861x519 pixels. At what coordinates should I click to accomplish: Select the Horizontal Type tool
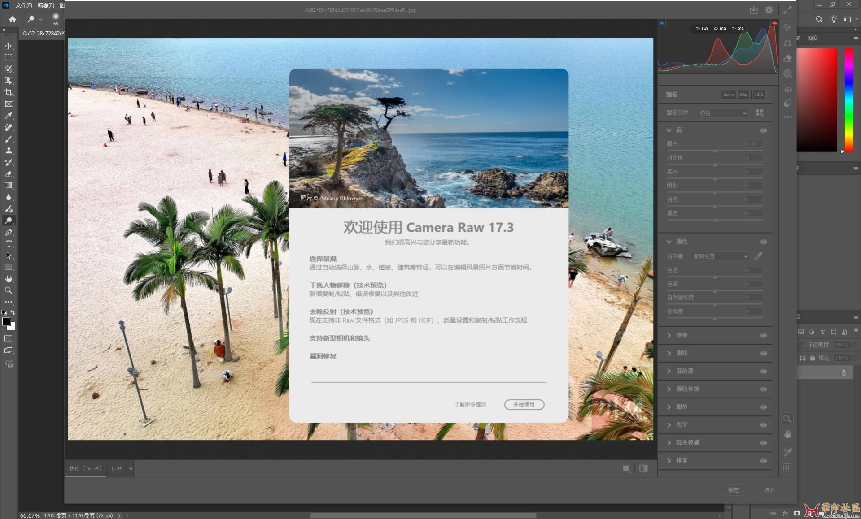[9, 244]
